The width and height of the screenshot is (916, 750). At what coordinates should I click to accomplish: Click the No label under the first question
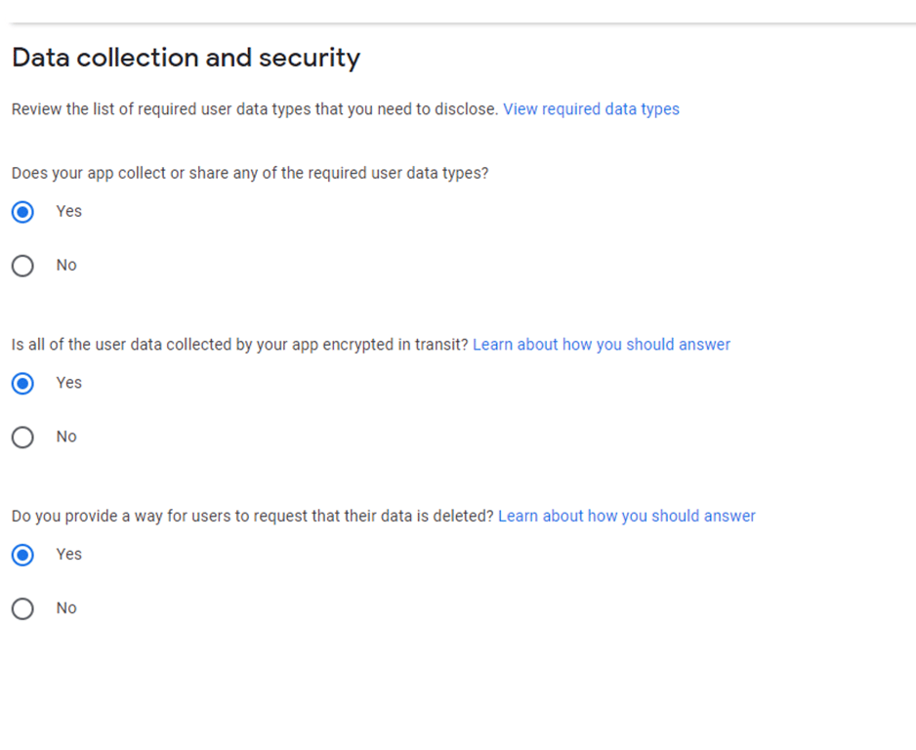65,265
